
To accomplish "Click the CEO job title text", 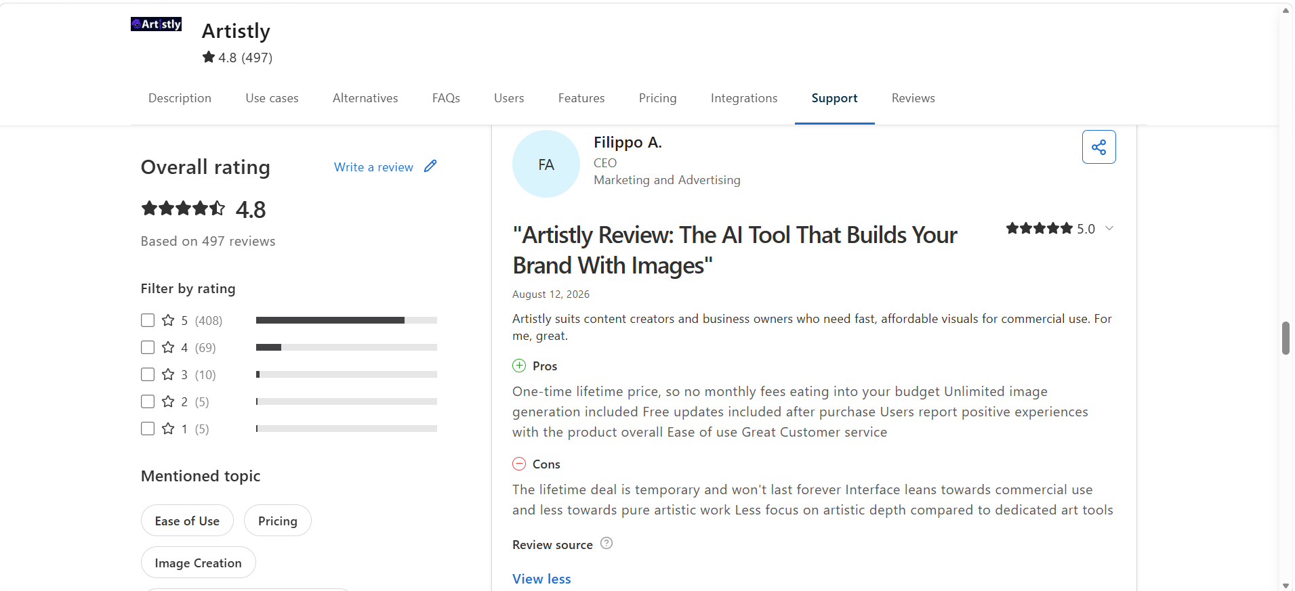I will click(x=605, y=163).
